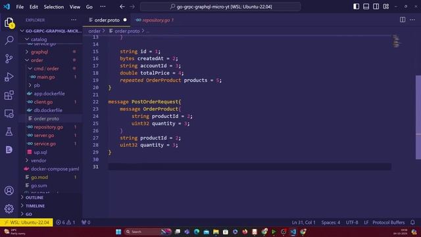Click the order breadcrumb segment
This screenshot has width=421, height=237.
(x=94, y=31)
